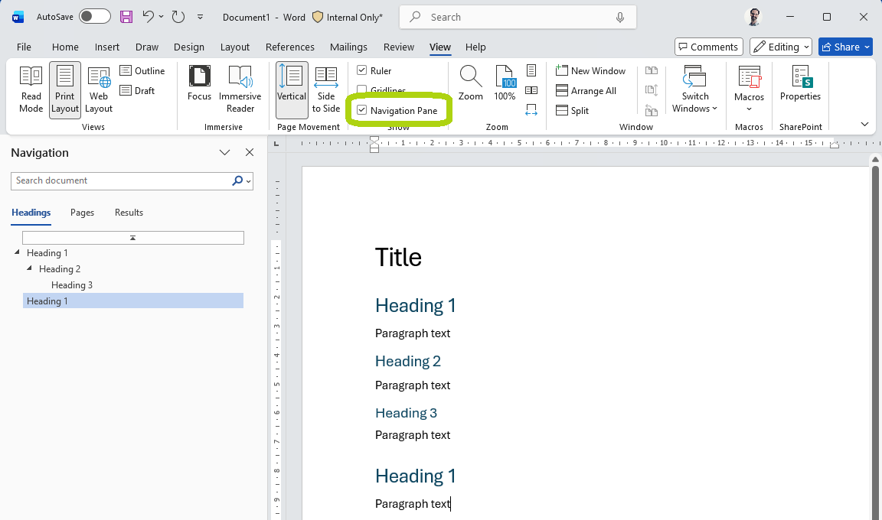Open the Macros dropdown
Viewport: 882px width, 520px height.
pos(749,89)
